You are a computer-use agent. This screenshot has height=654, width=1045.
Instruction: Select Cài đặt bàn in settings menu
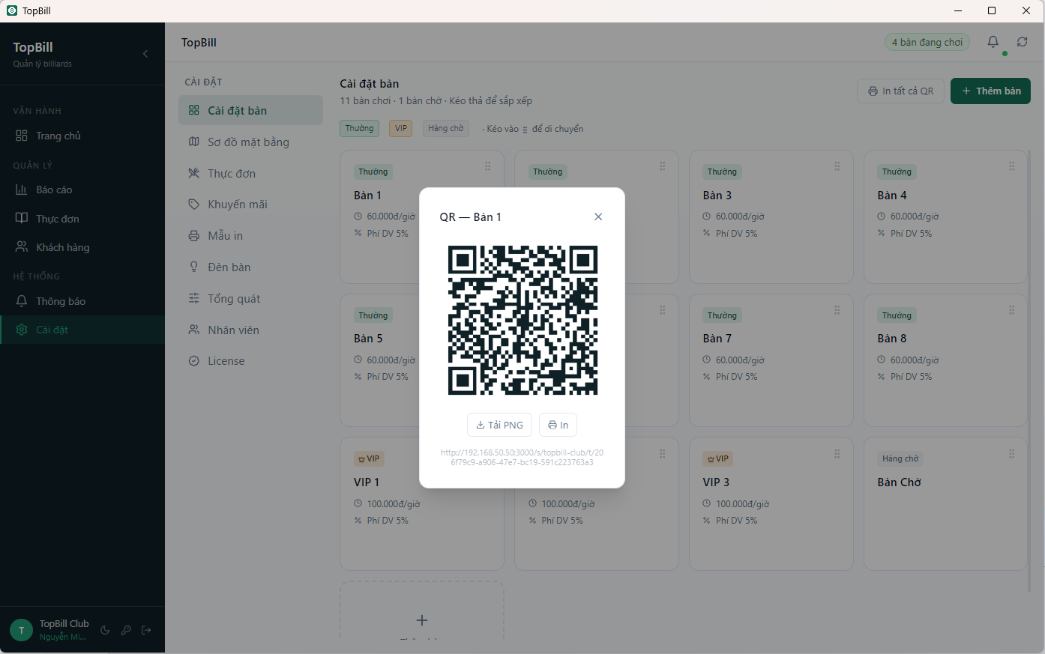250,110
